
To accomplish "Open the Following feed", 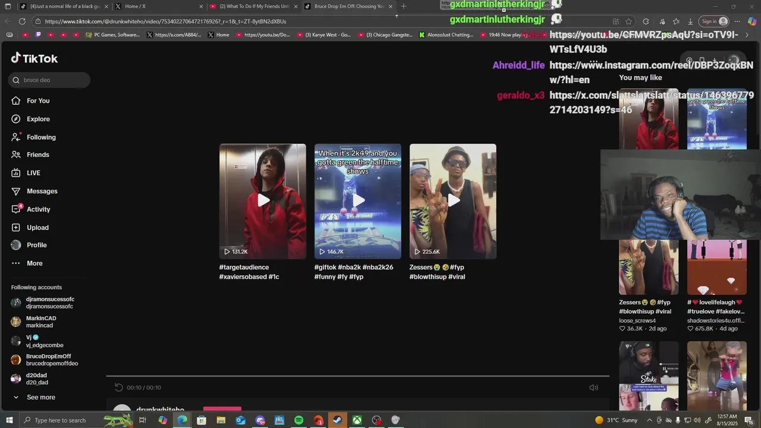I will pyautogui.click(x=41, y=137).
